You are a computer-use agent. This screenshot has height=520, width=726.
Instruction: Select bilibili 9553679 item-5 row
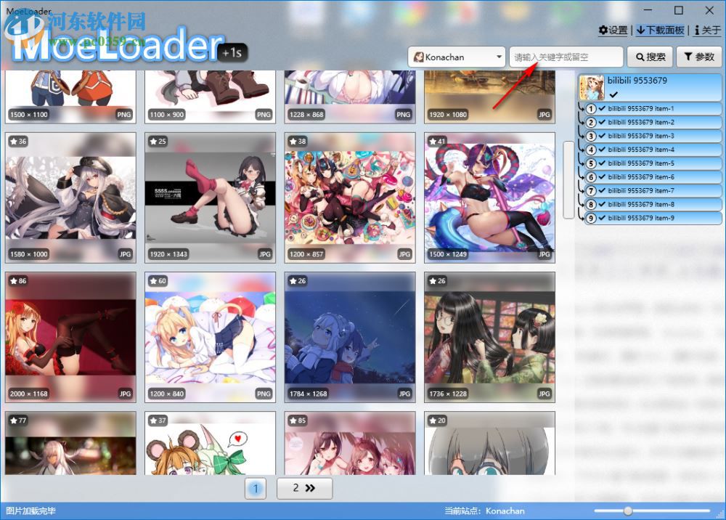653,163
